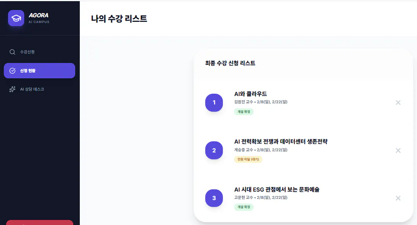This screenshot has width=417, height=225.
Task: Click the purple number 3 badge
Action: [214, 198]
